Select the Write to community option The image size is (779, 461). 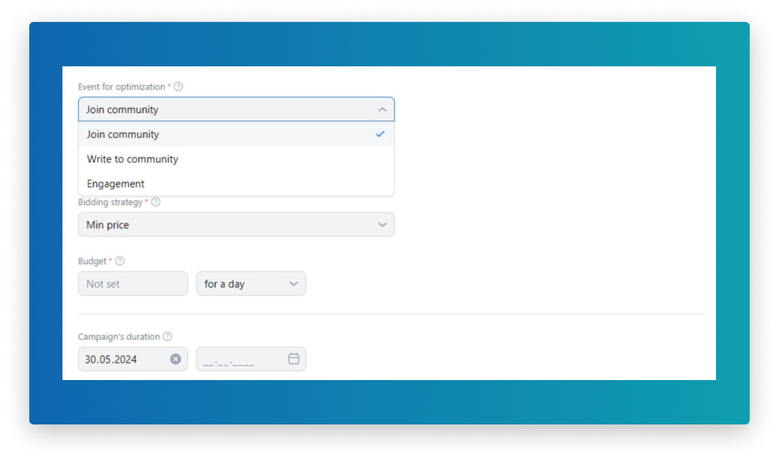tap(132, 159)
